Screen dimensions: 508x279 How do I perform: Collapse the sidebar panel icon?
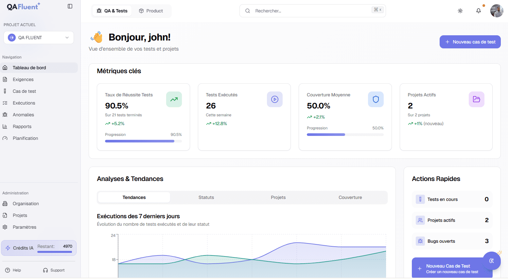coord(70,6)
